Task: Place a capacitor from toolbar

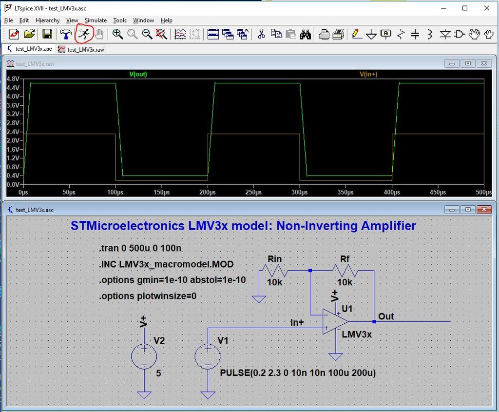Action: 415,34
